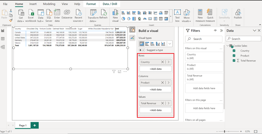The image size is (262, 134).
Task: Expand the ribbon visuals gallery arrow
Action: coord(170,16)
